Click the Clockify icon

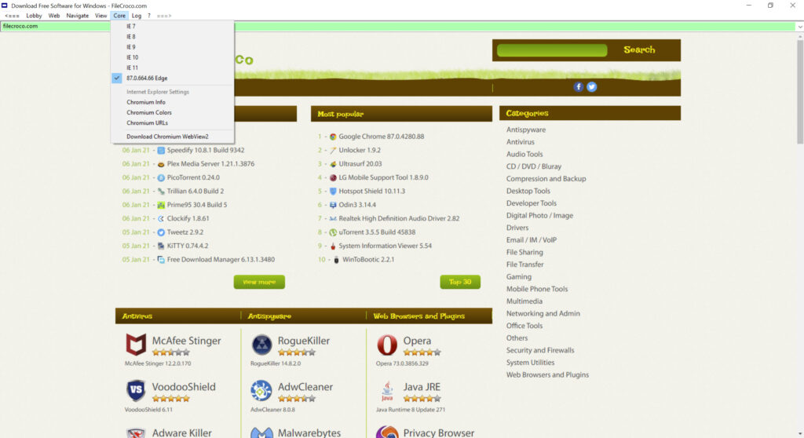[161, 218]
